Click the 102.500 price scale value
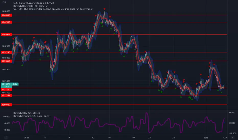The image size is (238, 140). pyautogui.click(x=6, y=69)
